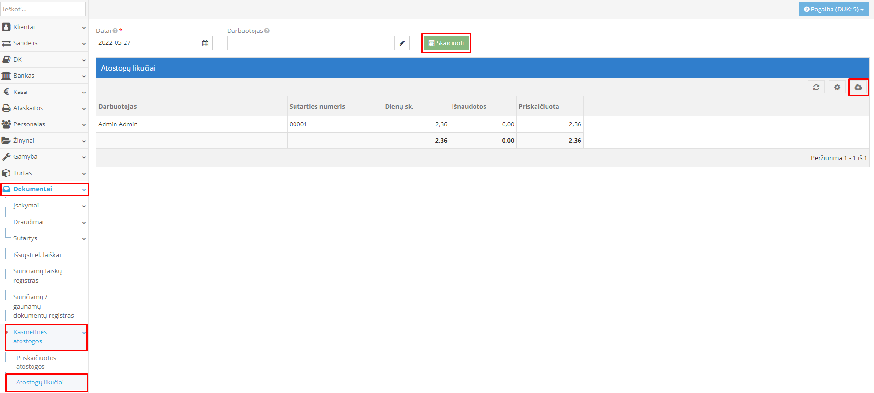Expand the Įsakymai submenu
The width and height of the screenshot is (874, 393).
click(x=46, y=206)
